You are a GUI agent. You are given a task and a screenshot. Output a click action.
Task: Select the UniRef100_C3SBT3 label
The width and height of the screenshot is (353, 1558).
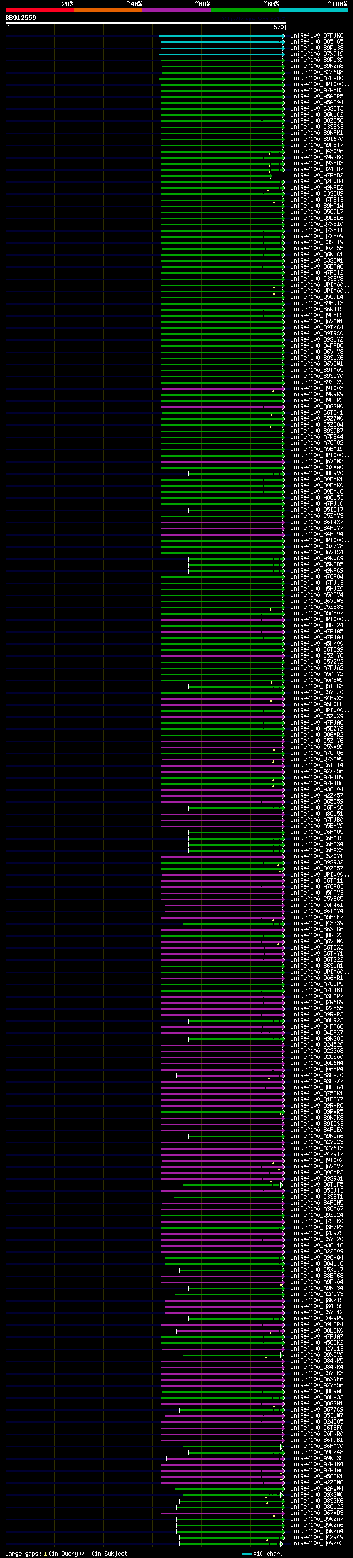click(x=317, y=108)
